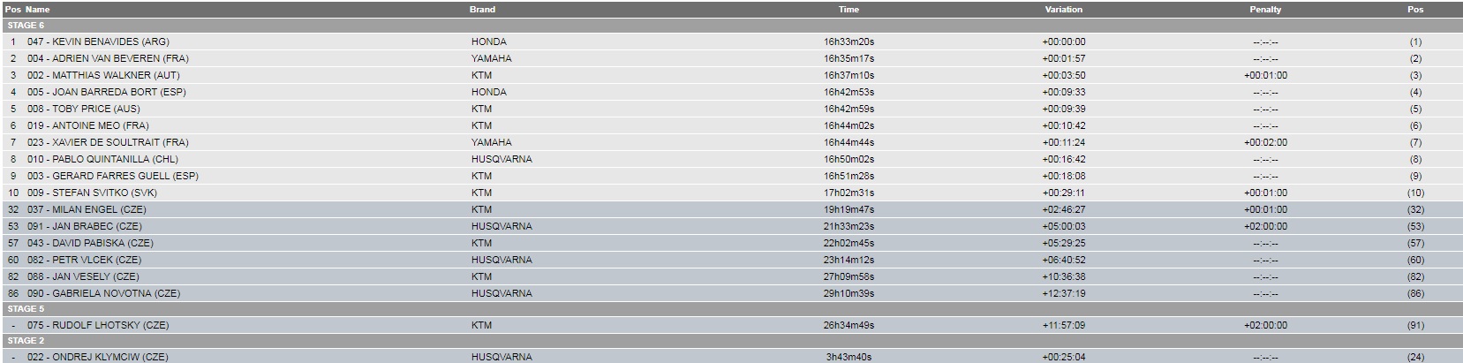Select rider 004 - Adrien Van Beveren
This screenshot has width=1463, height=363.
(x=731, y=58)
